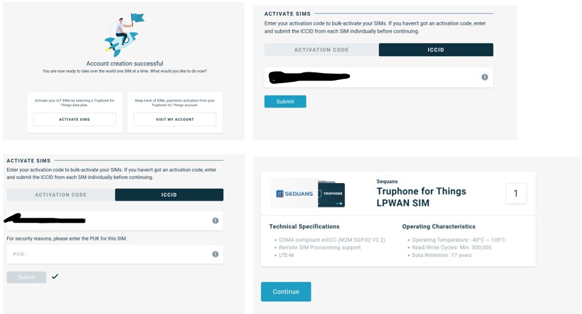The image size is (582, 314).
Task: Click the Sequans logo on the SIM card panel
Action: pos(295,194)
